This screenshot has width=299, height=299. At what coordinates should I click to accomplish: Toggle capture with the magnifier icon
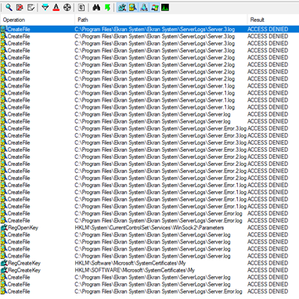9,8
